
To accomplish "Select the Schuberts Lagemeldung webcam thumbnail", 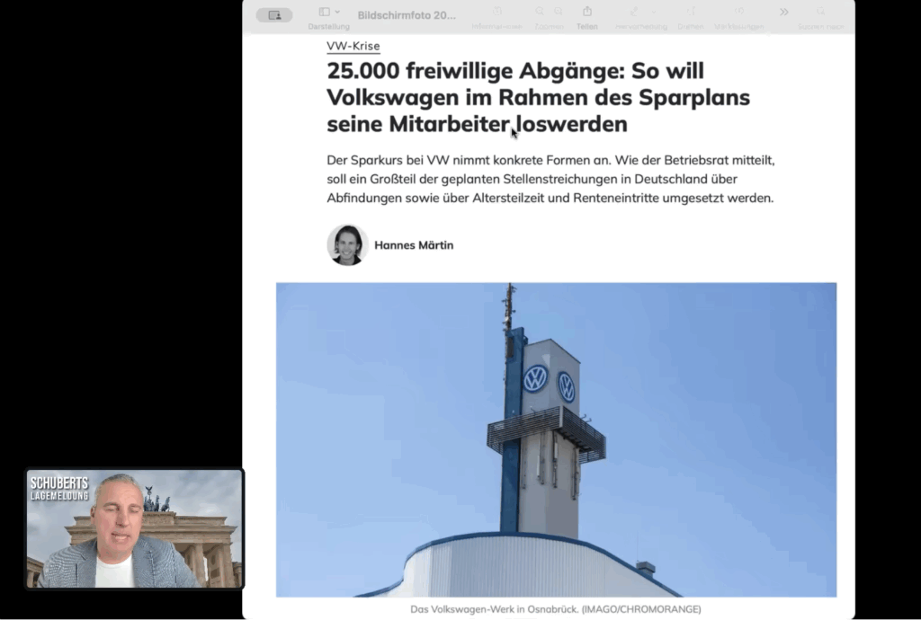I will (x=135, y=528).
